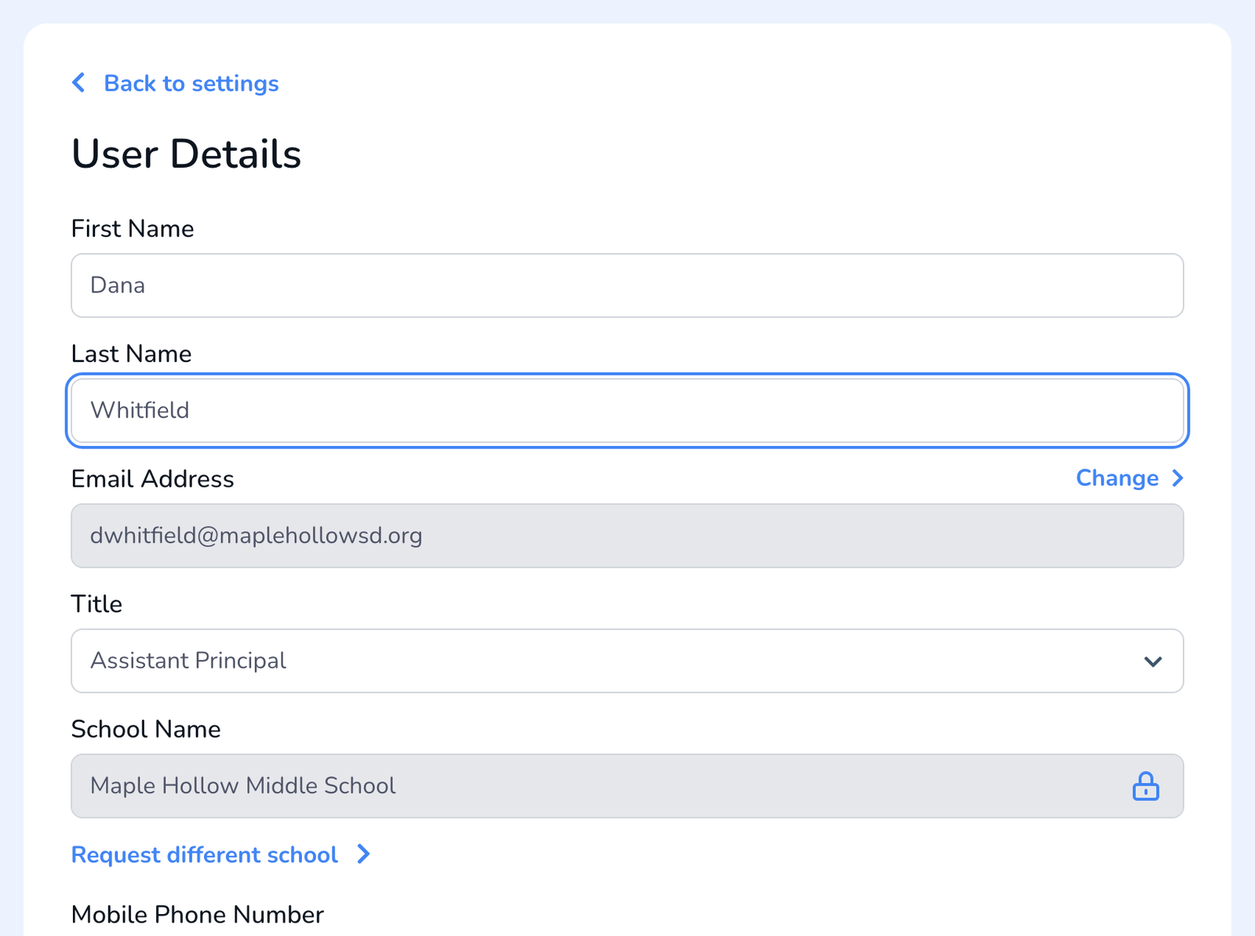Focus the First Name field containing Dana

pyautogui.click(x=627, y=285)
